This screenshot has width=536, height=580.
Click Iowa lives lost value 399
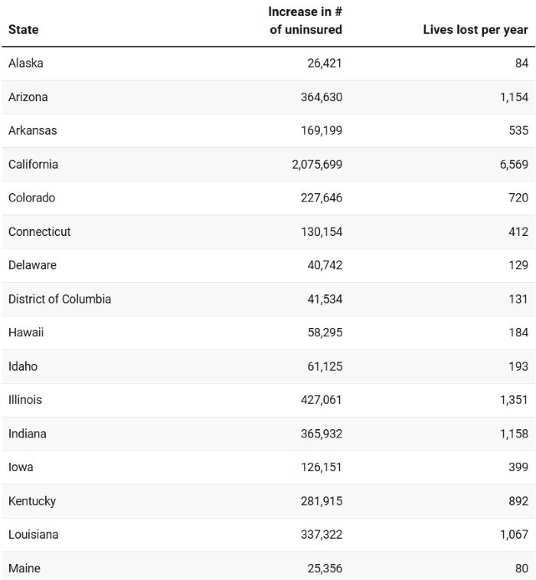[x=518, y=467]
